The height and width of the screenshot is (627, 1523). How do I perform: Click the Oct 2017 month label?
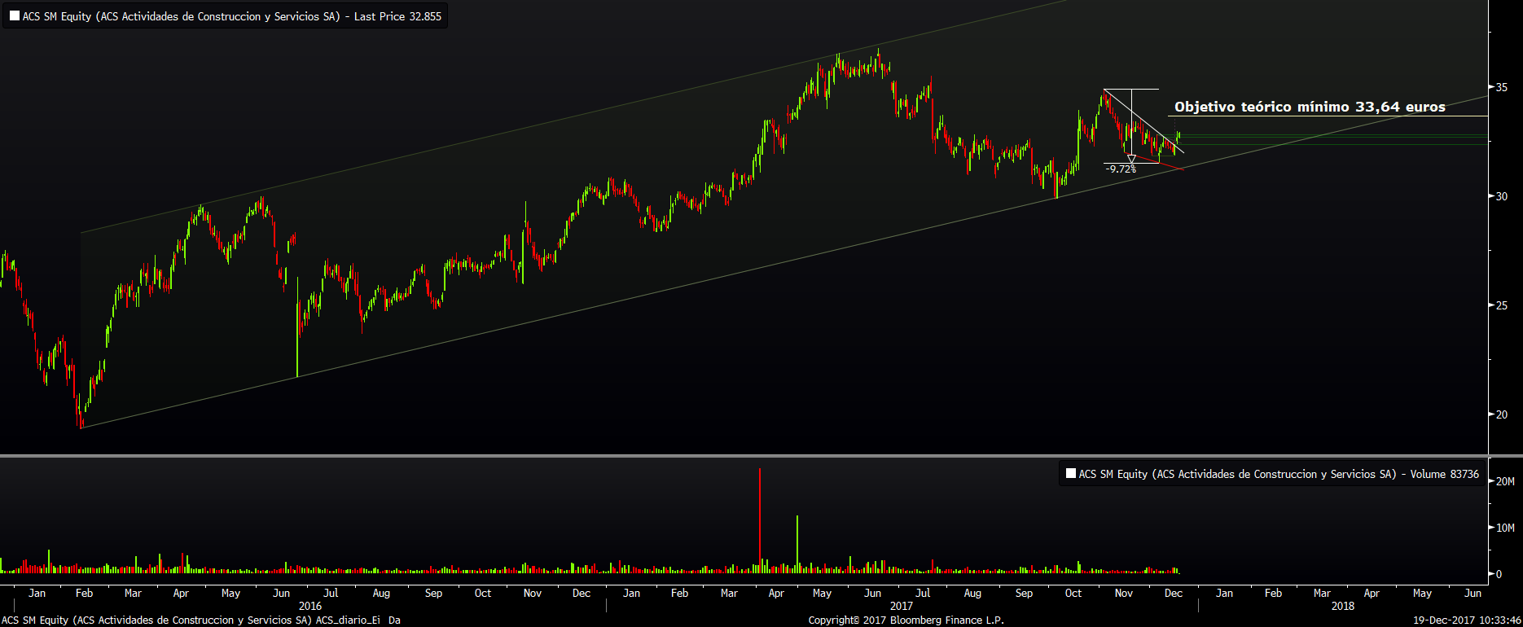tap(1073, 593)
